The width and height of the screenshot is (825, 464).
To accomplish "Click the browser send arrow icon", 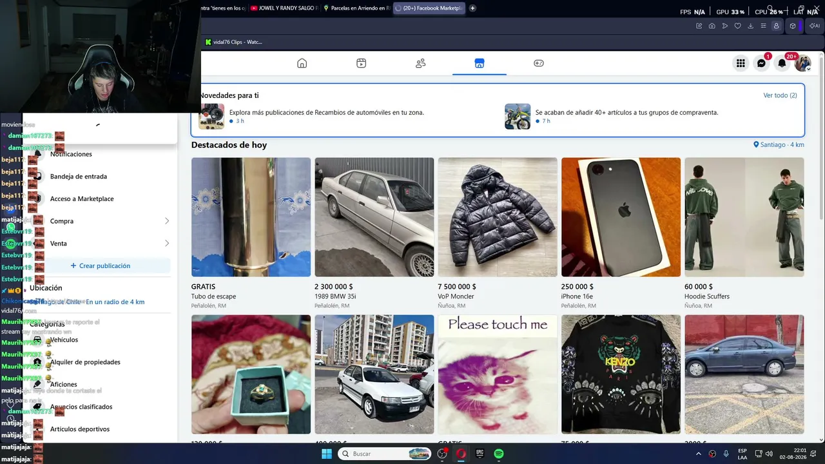I will click(724, 26).
